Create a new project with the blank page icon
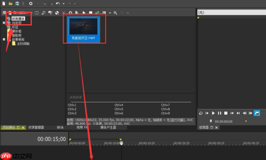The width and height of the screenshot is (266, 160). pyautogui.click(x=4, y=4)
